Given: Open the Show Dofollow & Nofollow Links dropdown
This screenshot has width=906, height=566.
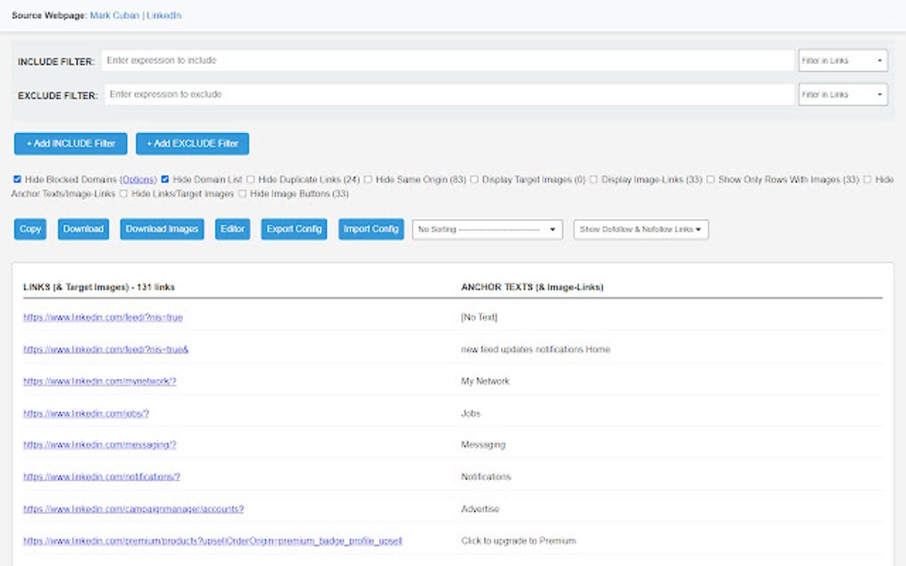Looking at the screenshot, I should click(x=640, y=229).
